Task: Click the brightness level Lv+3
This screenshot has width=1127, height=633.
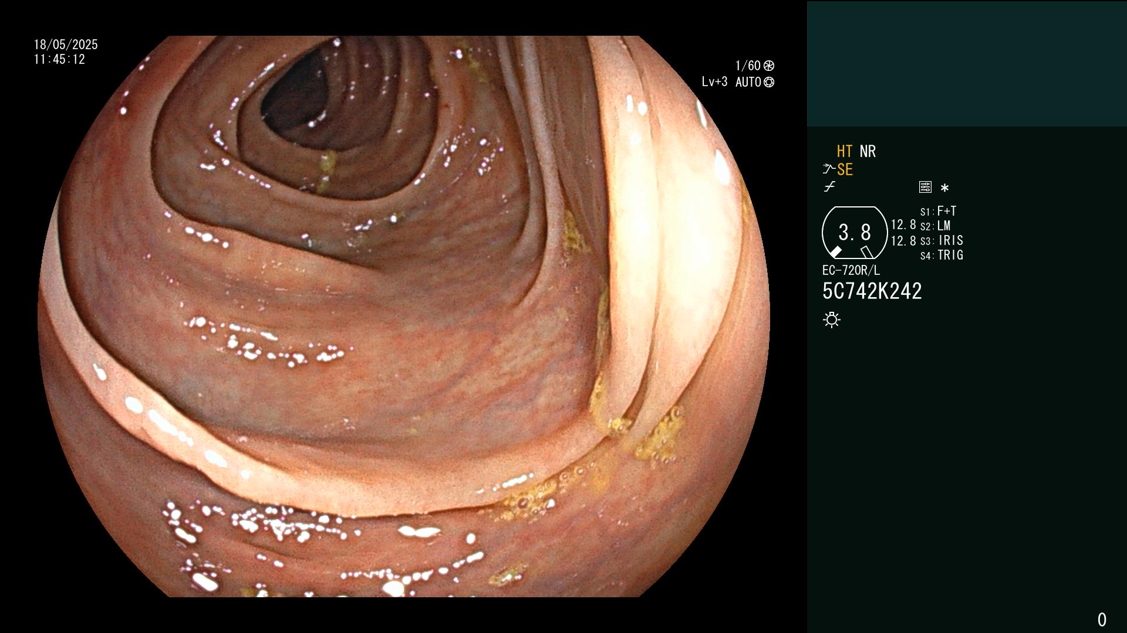Action: pyautogui.click(x=714, y=82)
